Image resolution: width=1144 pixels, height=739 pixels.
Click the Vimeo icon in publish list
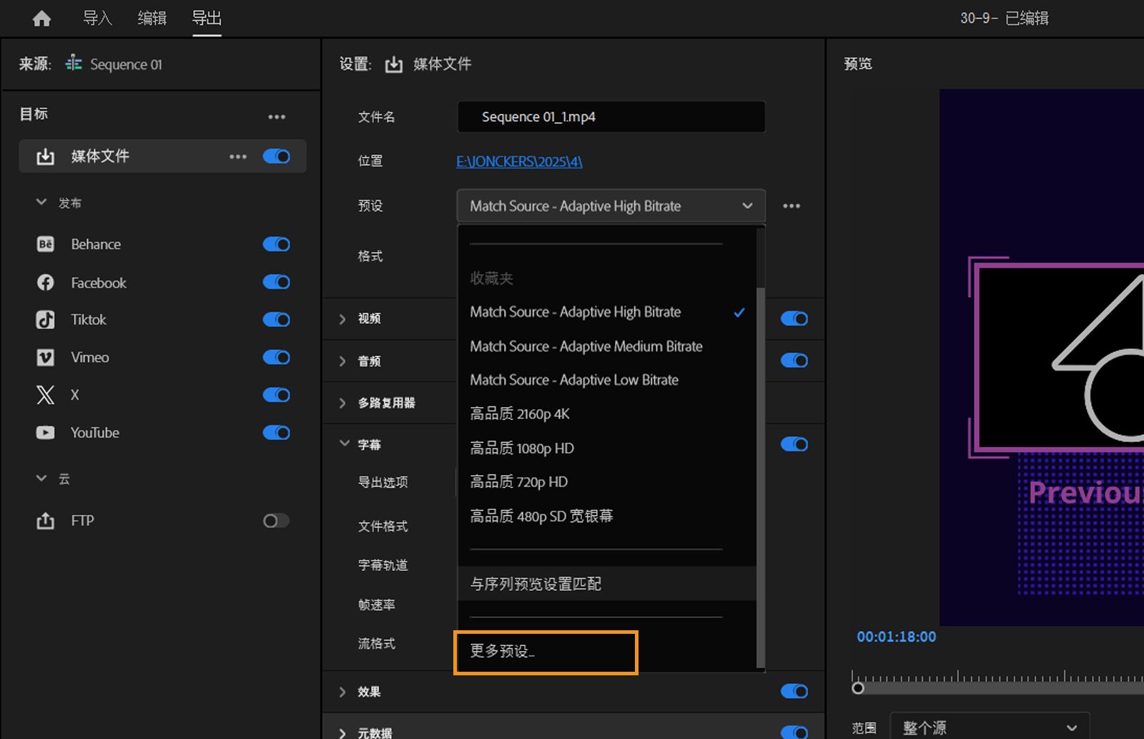(45, 357)
